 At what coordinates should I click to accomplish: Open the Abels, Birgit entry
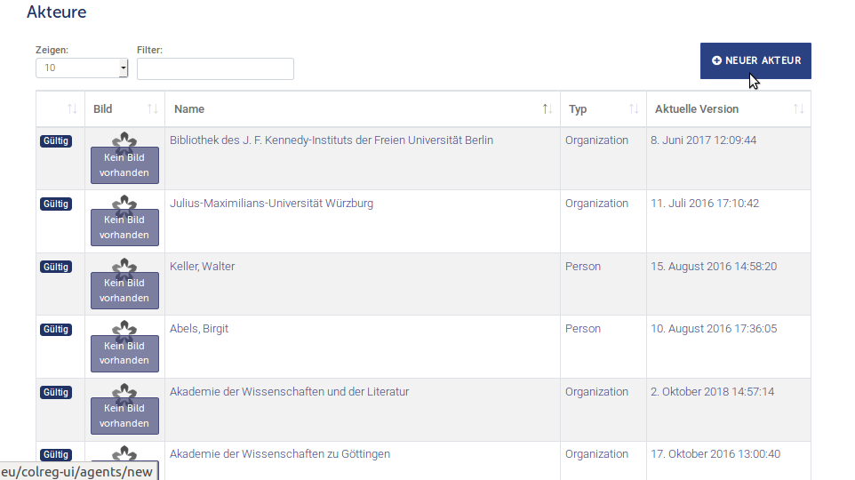pos(199,329)
